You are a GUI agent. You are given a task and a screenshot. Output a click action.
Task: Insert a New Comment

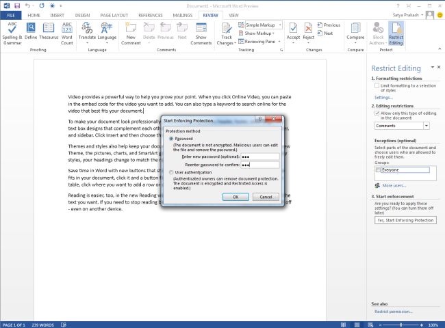pyautogui.click(x=131, y=33)
